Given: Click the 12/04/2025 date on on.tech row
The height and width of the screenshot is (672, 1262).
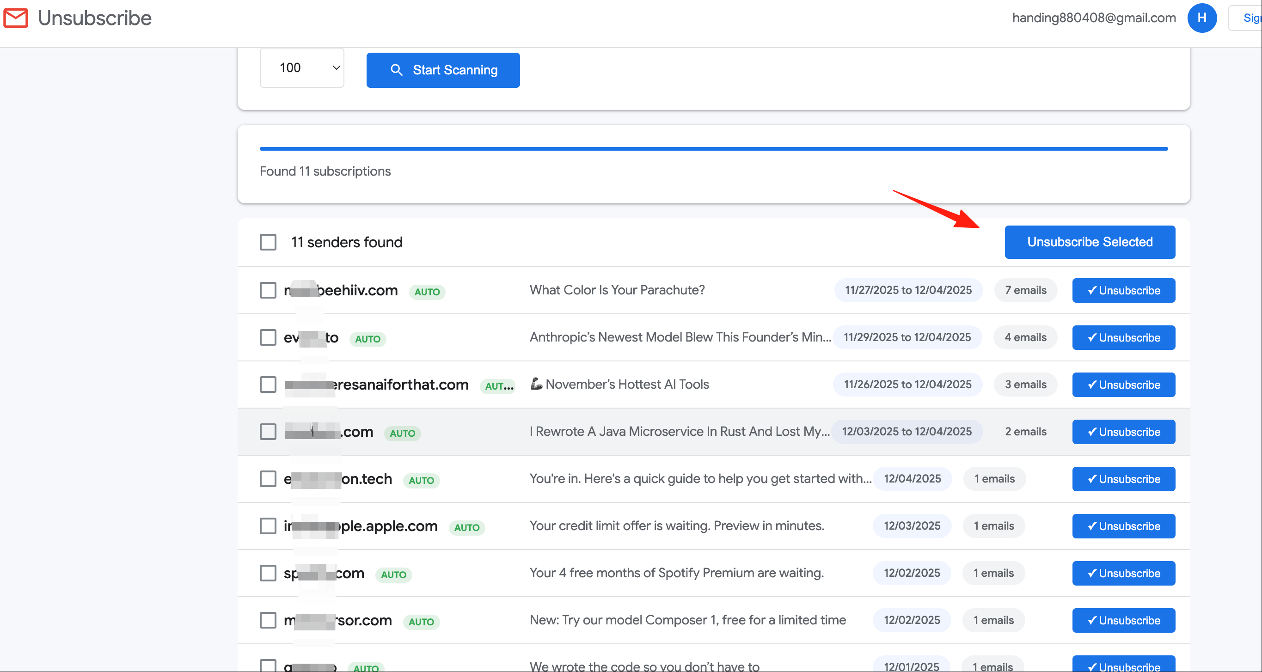Looking at the screenshot, I should 912,478.
